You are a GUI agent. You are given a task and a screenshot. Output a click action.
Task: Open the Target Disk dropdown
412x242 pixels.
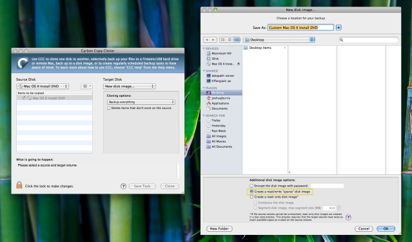pos(130,86)
